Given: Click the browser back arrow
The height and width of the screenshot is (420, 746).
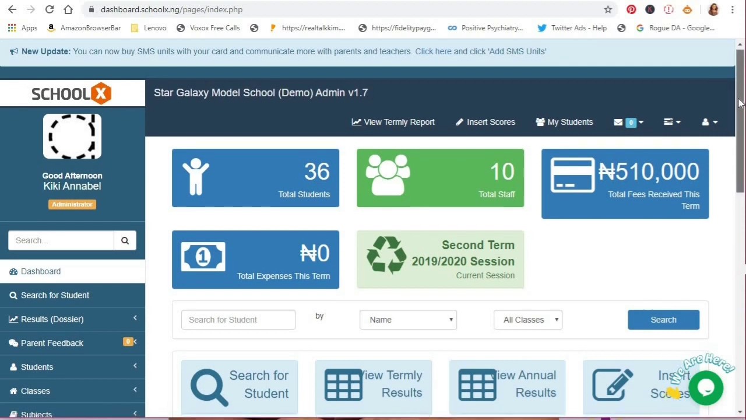Looking at the screenshot, I should point(12,9).
